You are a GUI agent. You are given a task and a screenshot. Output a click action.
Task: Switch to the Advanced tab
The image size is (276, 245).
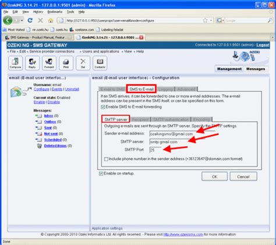pyautogui.click(x=186, y=89)
